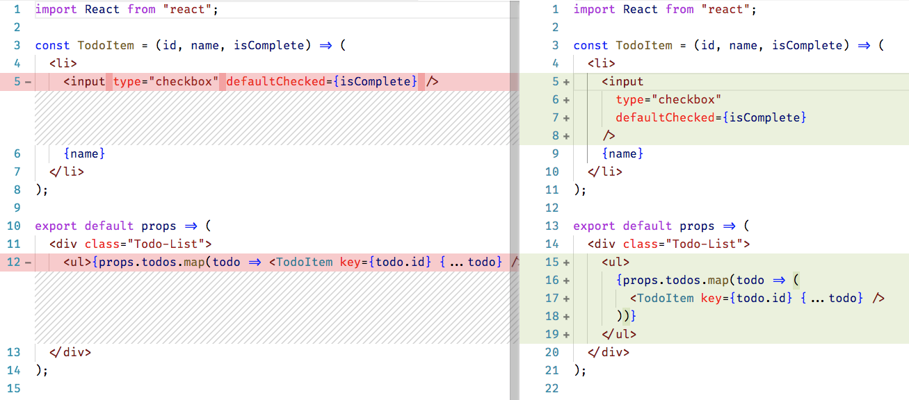Click the added ))} line in right pane
The image size is (909, 400).
pos(626,317)
